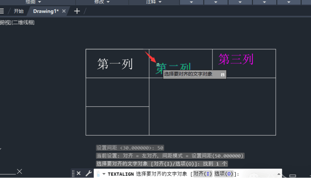Expand the 注释 ribbon panel
This screenshot has height=178, width=311.
pos(154,2)
